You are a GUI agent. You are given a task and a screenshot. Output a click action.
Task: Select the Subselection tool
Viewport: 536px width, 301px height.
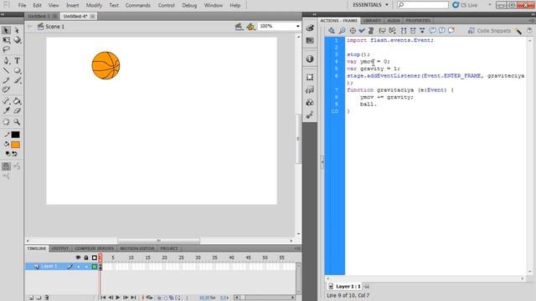click(x=17, y=31)
